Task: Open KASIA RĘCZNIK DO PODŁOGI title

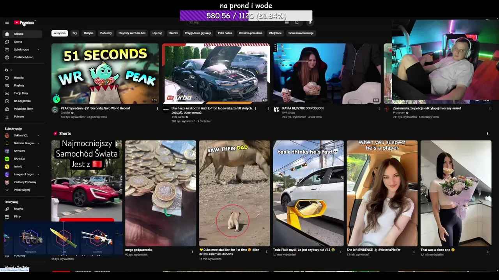Action: [x=303, y=108]
